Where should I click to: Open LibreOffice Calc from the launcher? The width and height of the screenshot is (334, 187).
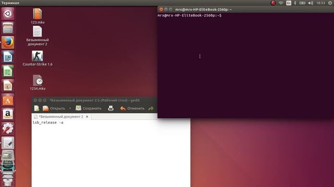pyautogui.click(x=8, y=71)
